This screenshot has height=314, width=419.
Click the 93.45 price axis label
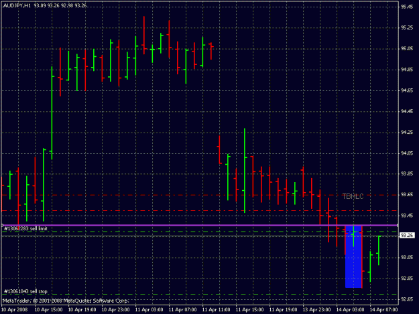pos(407,216)
